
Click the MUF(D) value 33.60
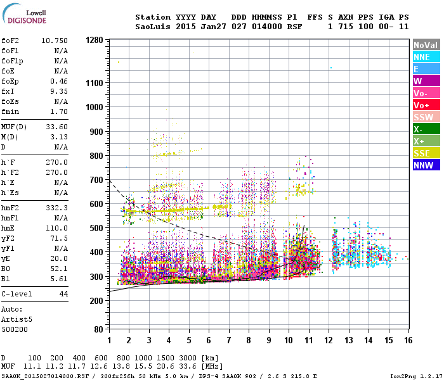coord(56,127)
